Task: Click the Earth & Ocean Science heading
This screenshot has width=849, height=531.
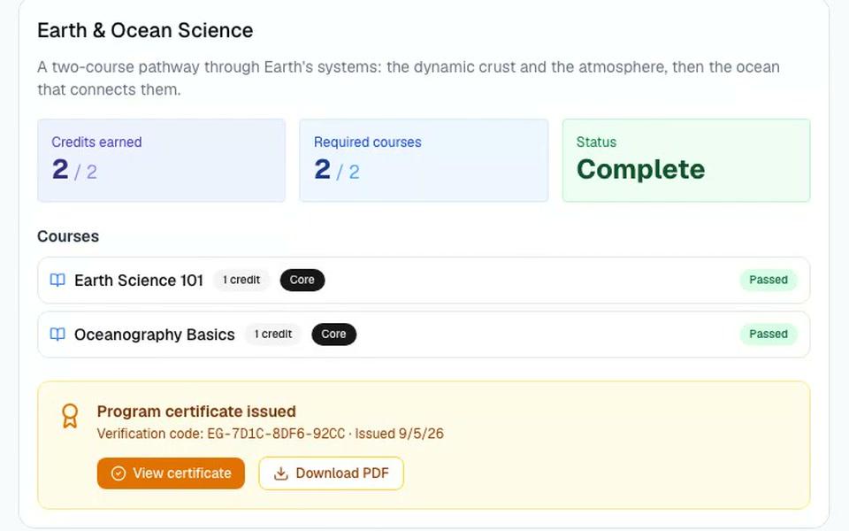Action: click(145, 30)
